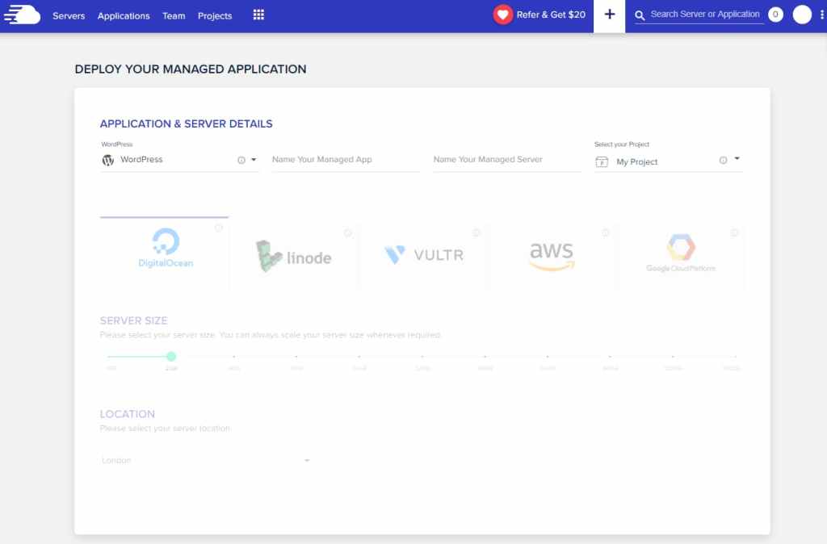Click the notification counter circle

click(x=775, y=14)
